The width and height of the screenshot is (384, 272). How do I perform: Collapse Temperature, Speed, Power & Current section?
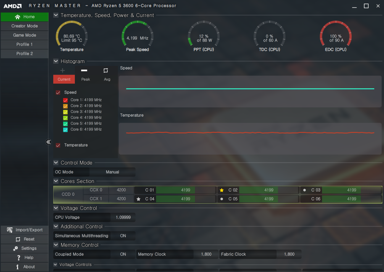[x=56, y=15]
